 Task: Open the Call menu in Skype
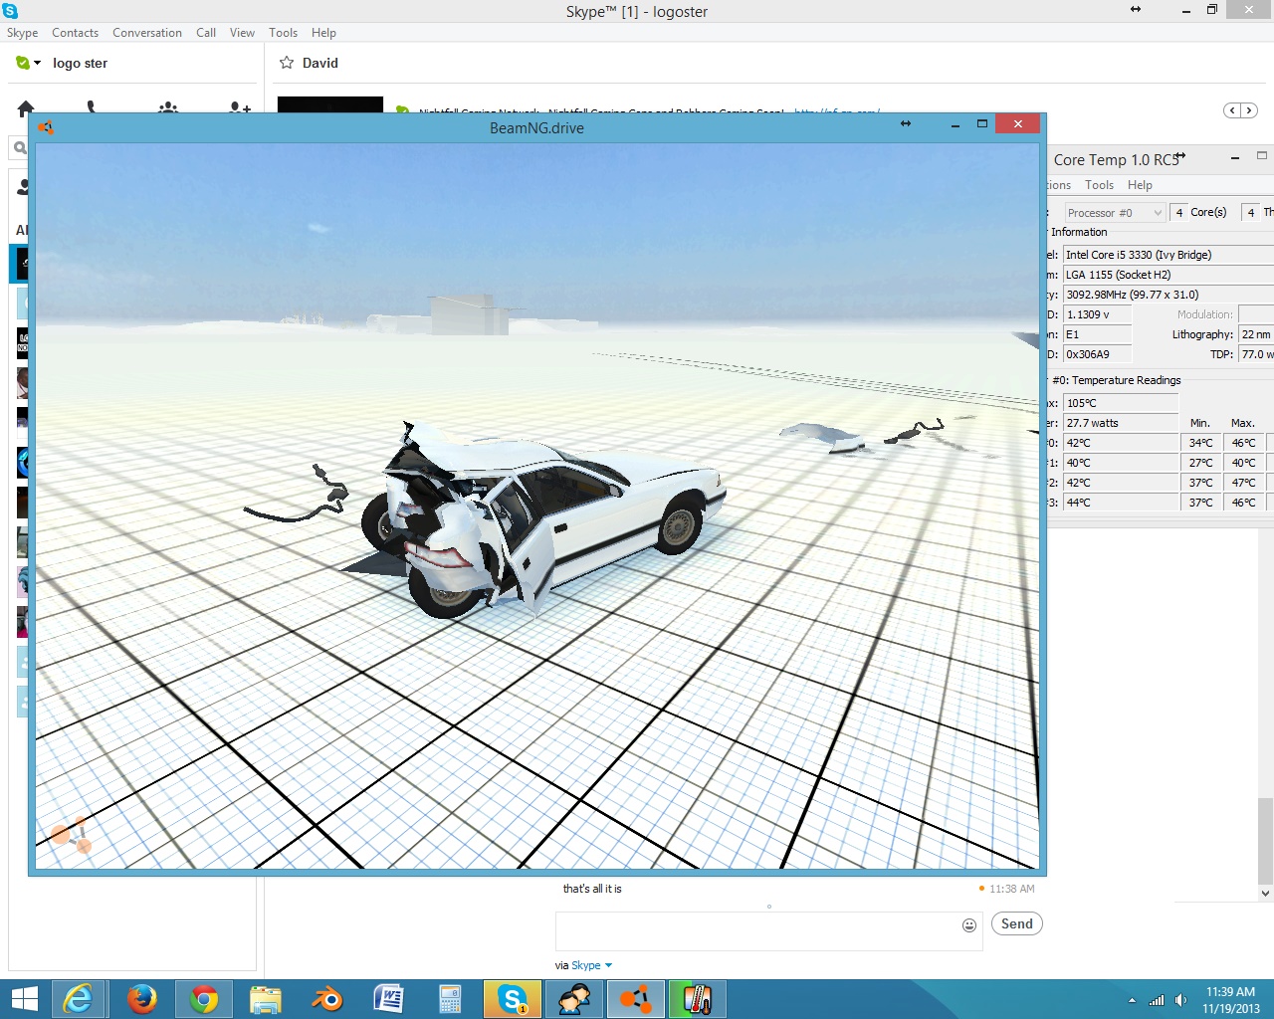(x=206, y=33)
